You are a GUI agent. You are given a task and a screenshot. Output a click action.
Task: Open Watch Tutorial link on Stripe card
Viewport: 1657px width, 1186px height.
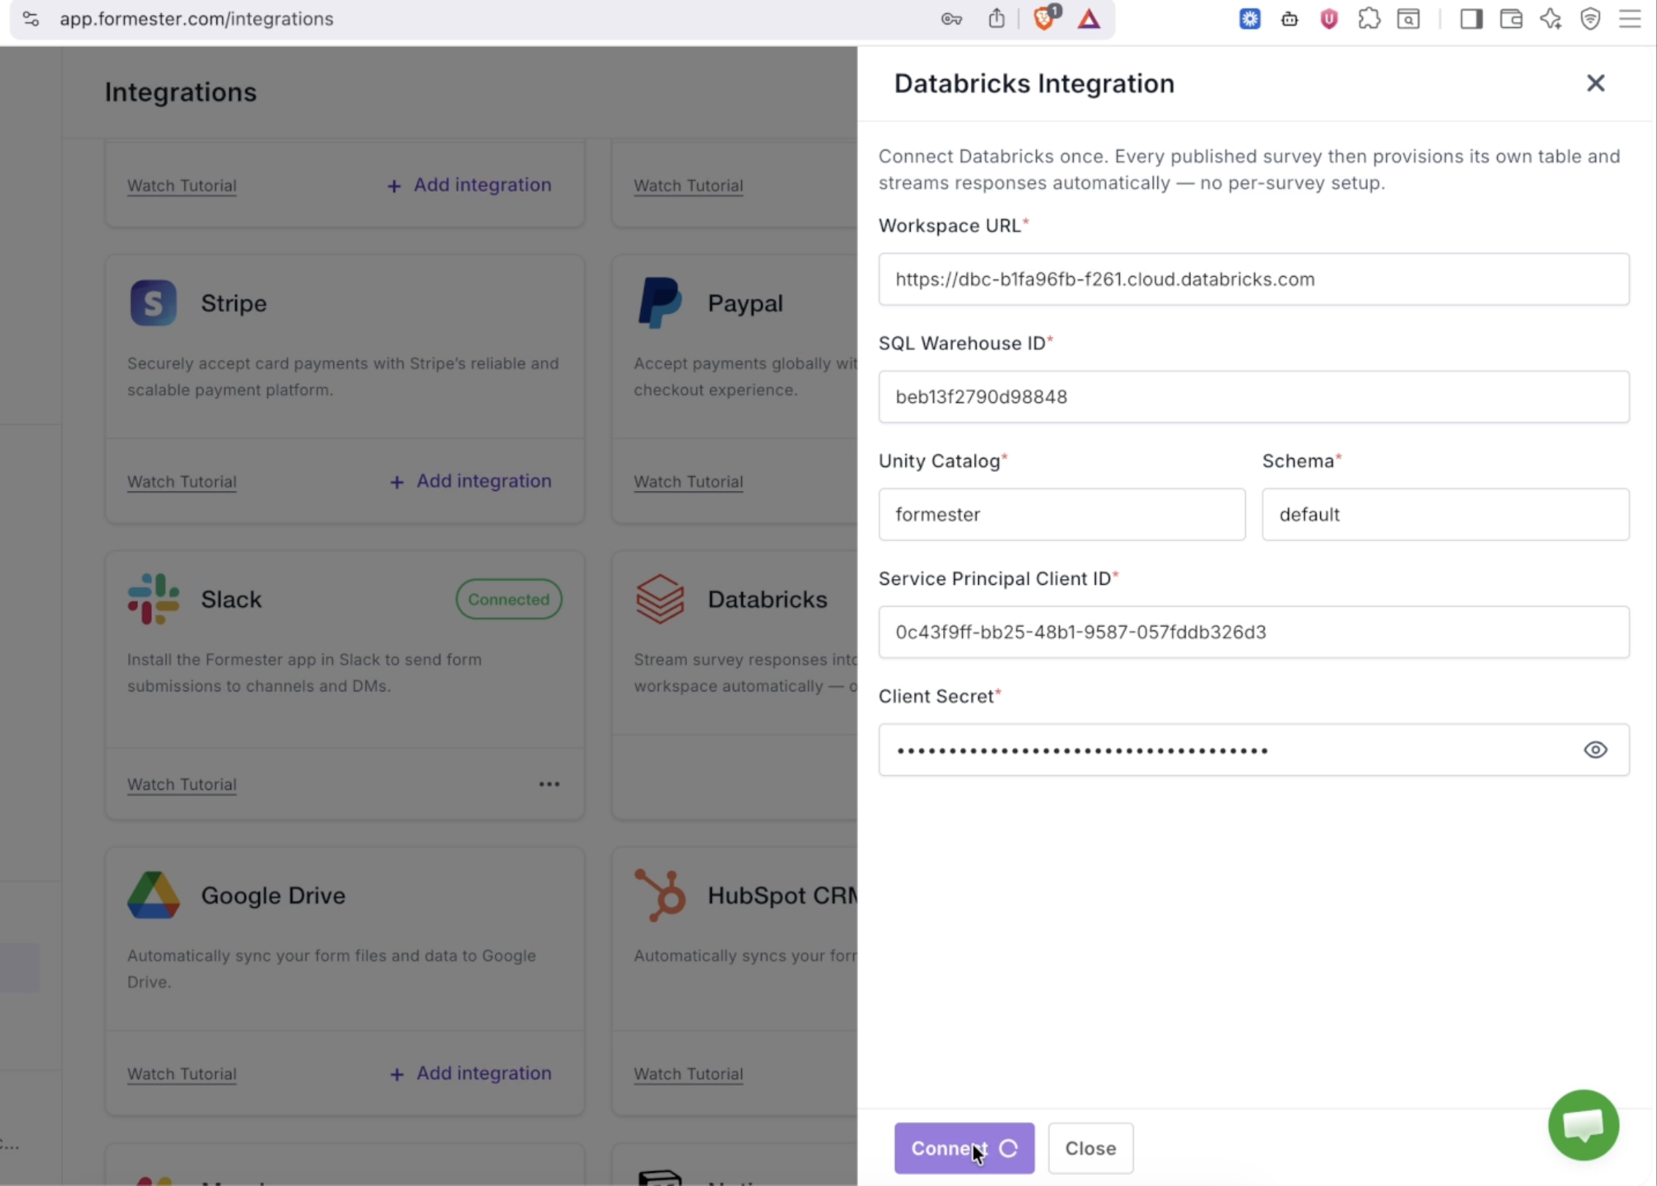[182, 481]
